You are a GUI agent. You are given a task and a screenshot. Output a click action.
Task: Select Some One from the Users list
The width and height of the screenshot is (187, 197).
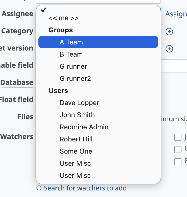(x=76, y=151)
